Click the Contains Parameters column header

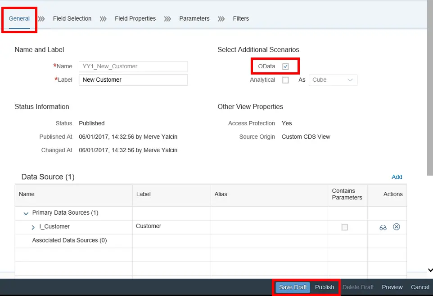(347, 194)
